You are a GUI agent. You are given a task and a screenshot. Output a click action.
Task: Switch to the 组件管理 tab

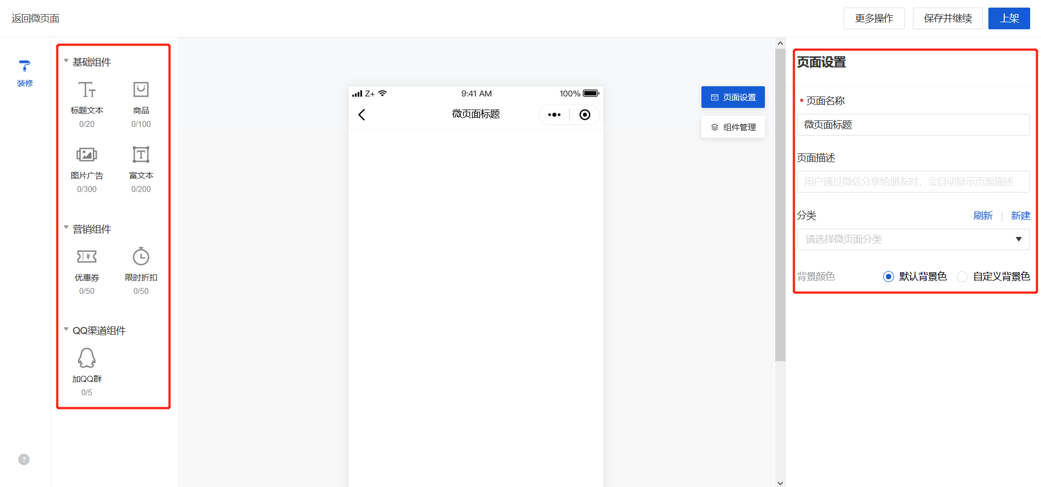[x=733, y=127]
